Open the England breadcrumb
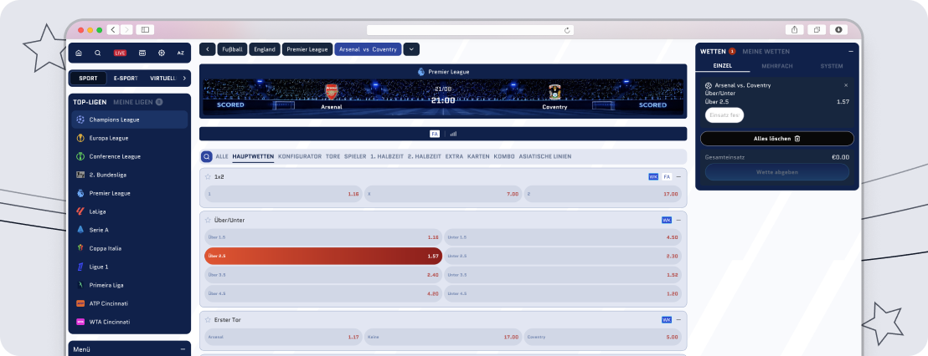Viewport: 928px width, 356px height. tap(265, 49)
